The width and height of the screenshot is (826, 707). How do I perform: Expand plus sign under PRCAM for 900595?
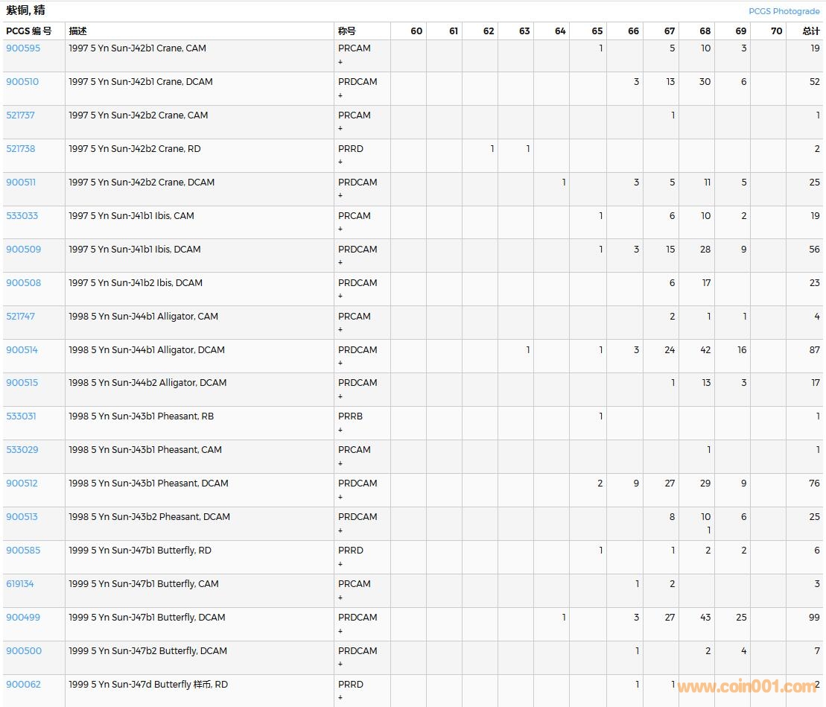click(x=340, y=62)
